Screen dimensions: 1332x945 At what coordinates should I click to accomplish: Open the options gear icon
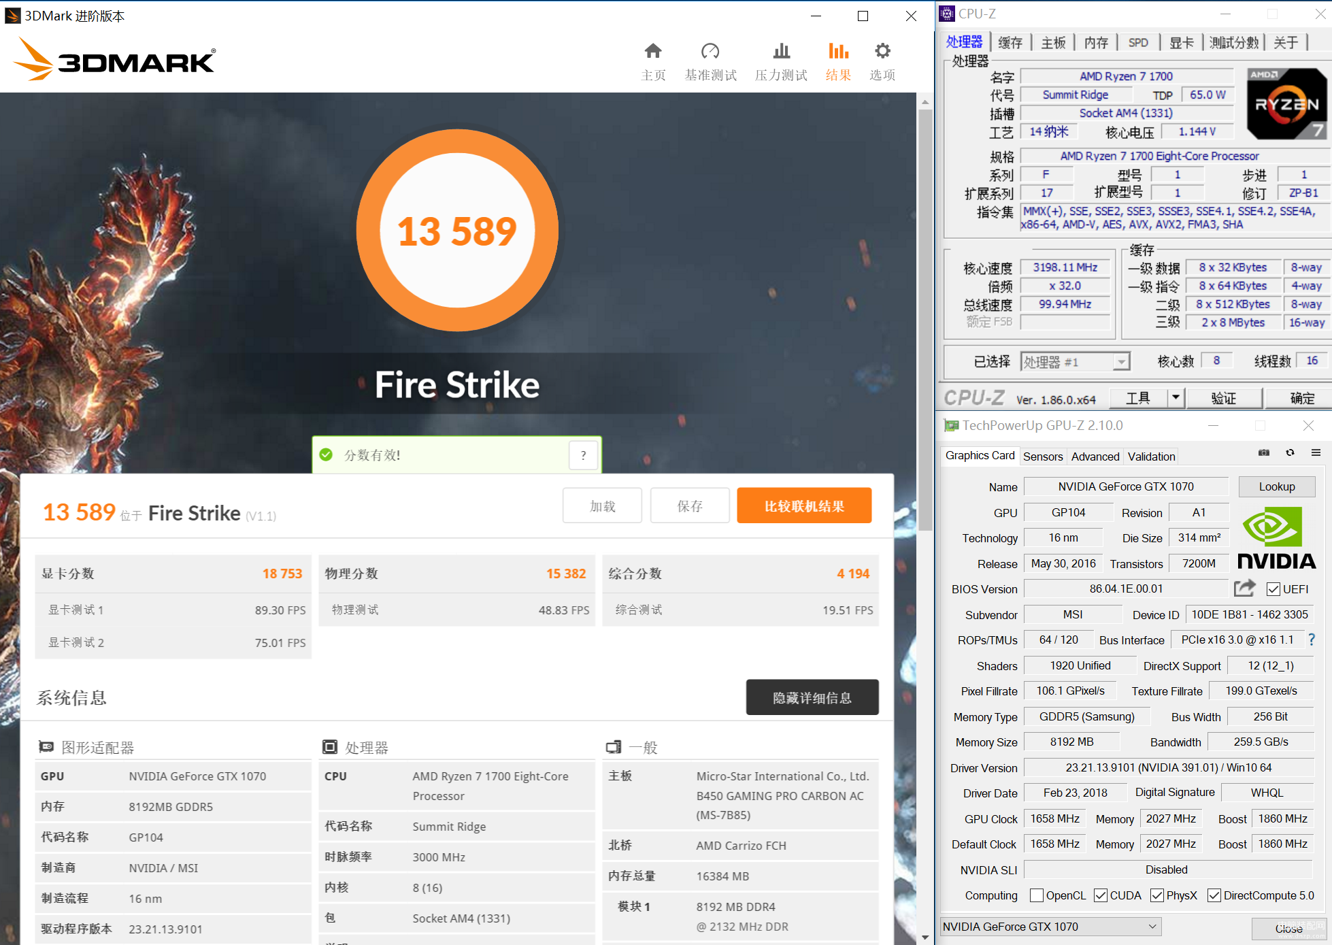pos(882,51)
